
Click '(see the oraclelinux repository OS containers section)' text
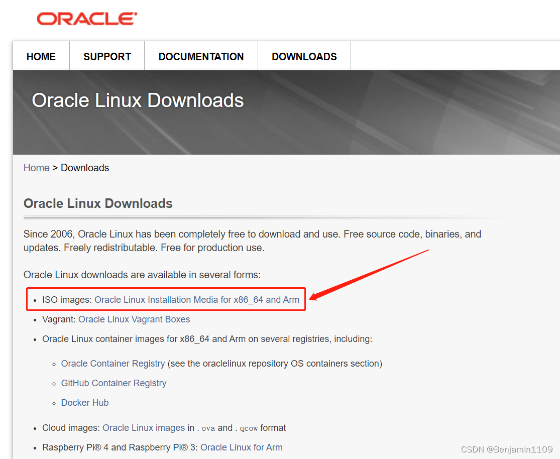tap(275, 364)
